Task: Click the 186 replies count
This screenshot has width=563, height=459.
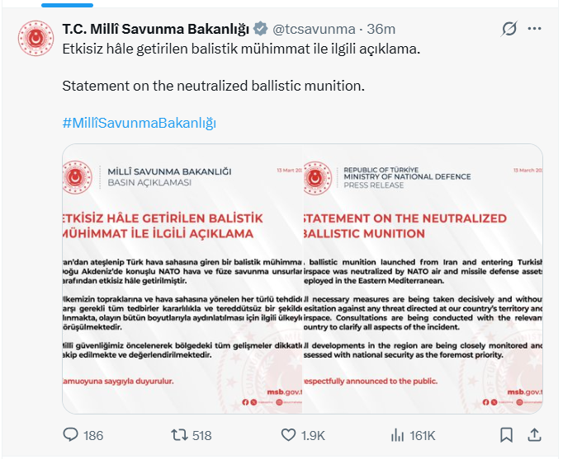Action: (93, 435)
